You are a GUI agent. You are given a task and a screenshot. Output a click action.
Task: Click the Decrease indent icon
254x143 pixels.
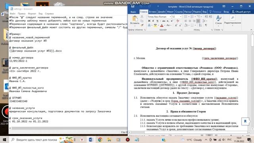click(206, 17)
